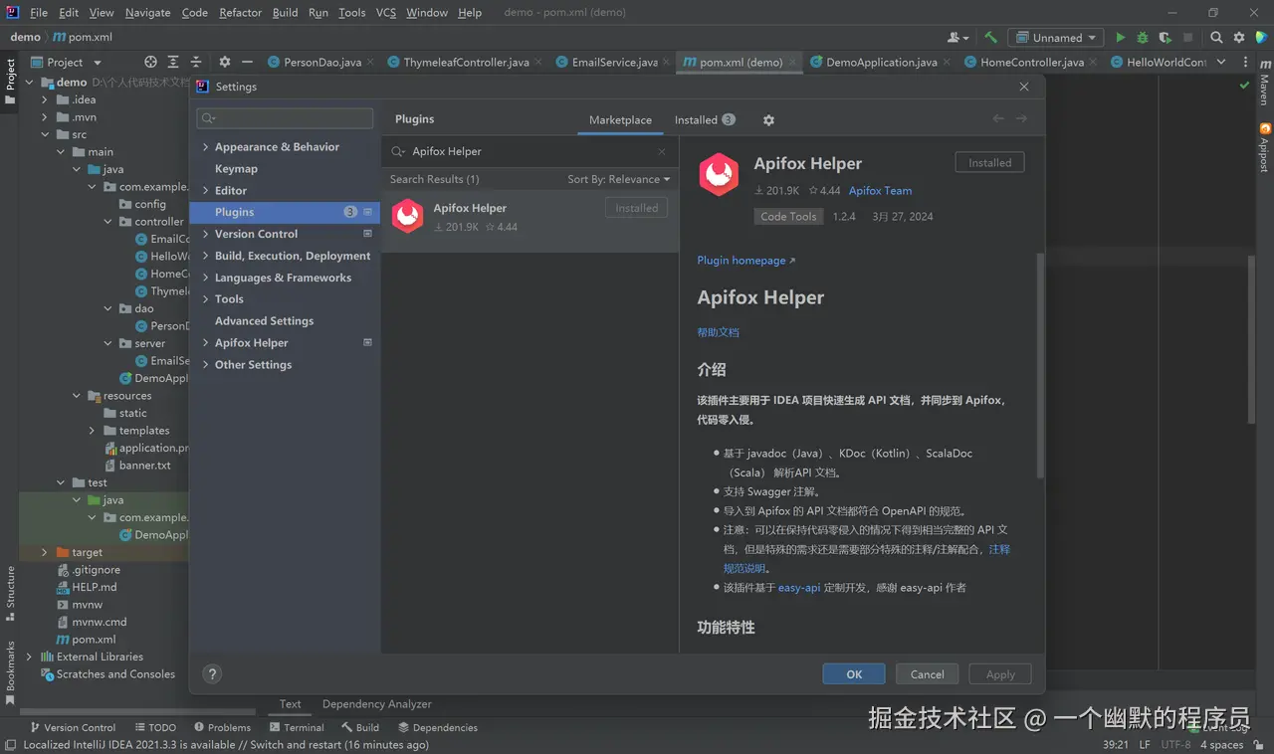Clear the Apifox Helper search text
Screen dimensions: 1274x754
(662, 151)
